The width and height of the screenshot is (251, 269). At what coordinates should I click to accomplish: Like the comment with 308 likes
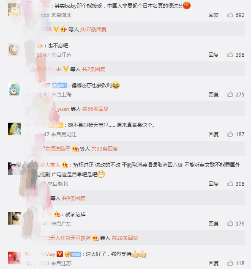(230, 184)
